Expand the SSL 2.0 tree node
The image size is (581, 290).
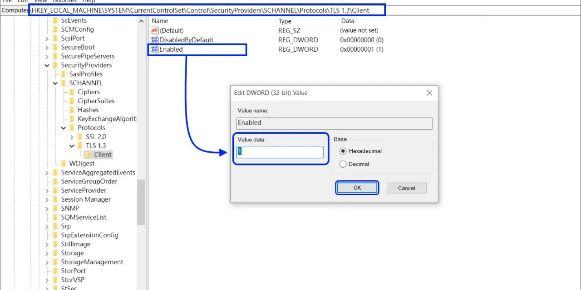click(72, 137)
